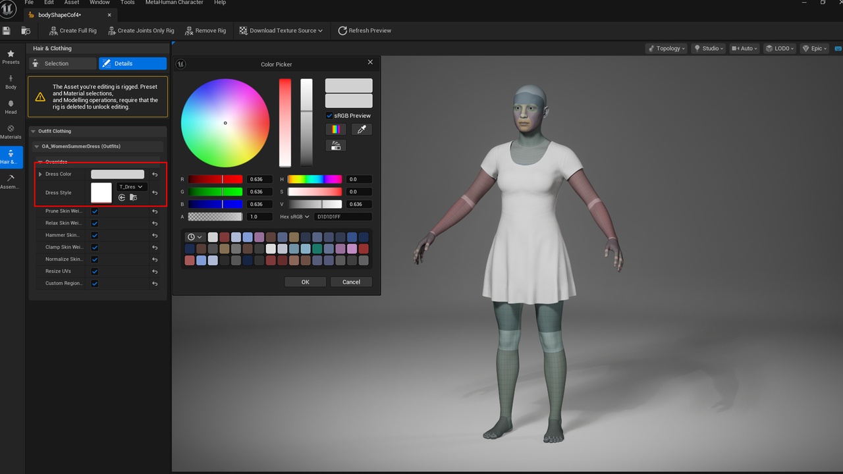Image resolution: width=843 pixels, height=474 pixels.
Task: Click OK in Color Picker
Action: 305,282
